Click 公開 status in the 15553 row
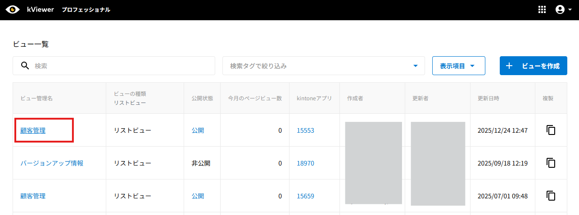The width and height of the screenshot is (579, 215). click(x=198, y=130)
